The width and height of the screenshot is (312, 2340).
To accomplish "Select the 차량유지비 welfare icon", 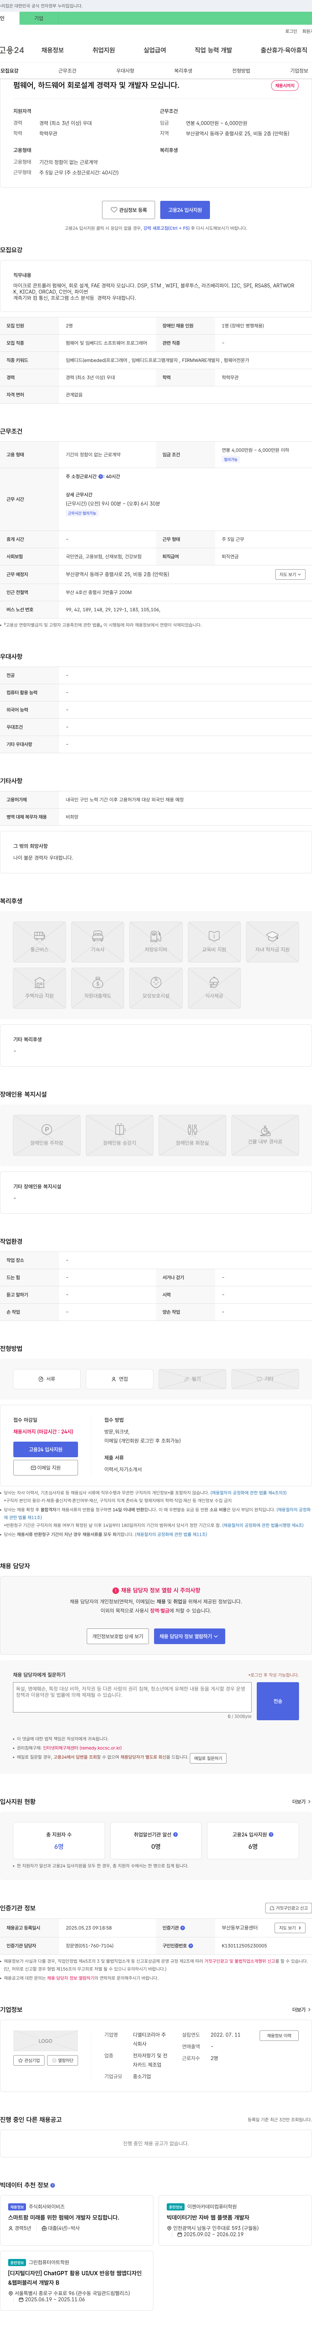I will click(156, 942).
